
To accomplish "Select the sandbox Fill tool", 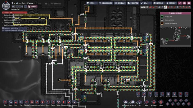I will (150, 95).
